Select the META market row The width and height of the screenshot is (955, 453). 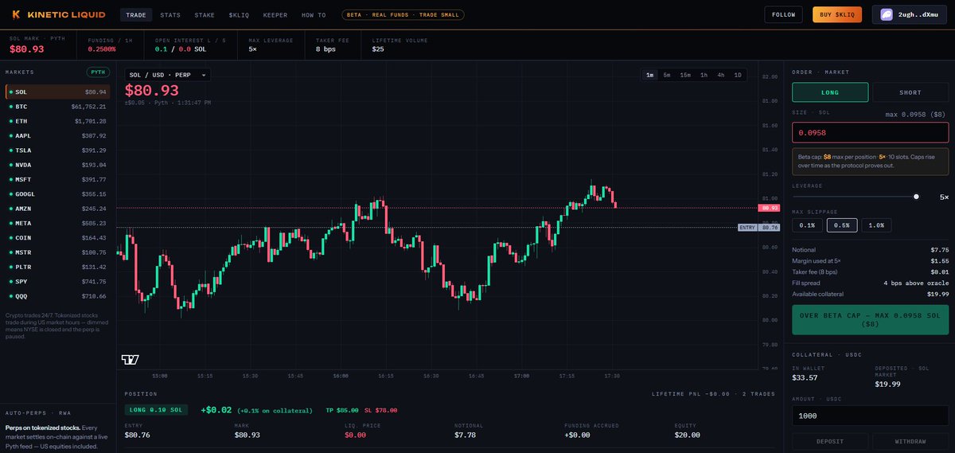(57, 223)
